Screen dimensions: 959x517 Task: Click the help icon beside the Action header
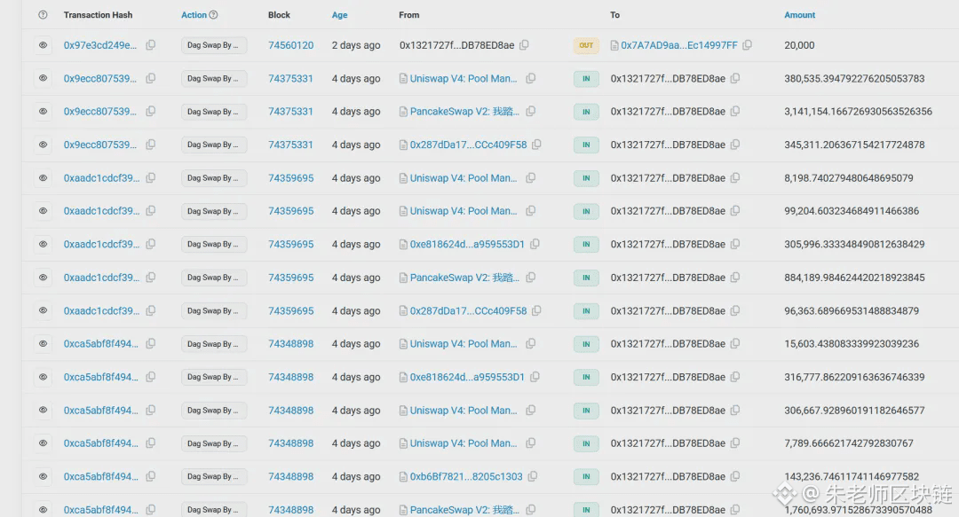pos(213,15)
